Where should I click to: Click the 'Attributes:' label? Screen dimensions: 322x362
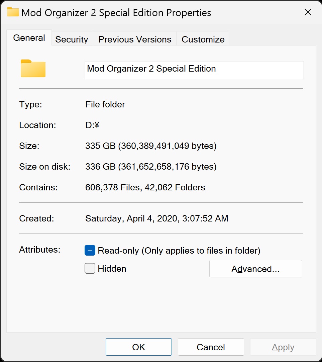(40, 250)
